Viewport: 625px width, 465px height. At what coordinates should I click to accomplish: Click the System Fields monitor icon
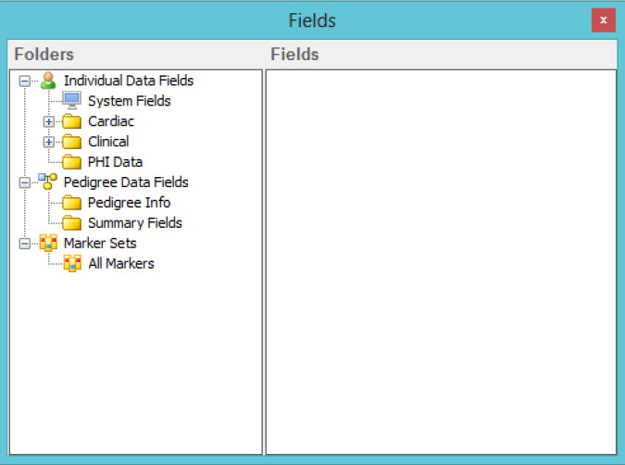72,101
